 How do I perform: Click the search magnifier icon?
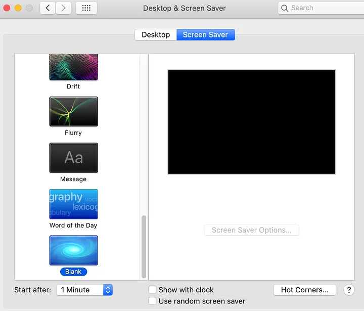(x=285, y=8)
